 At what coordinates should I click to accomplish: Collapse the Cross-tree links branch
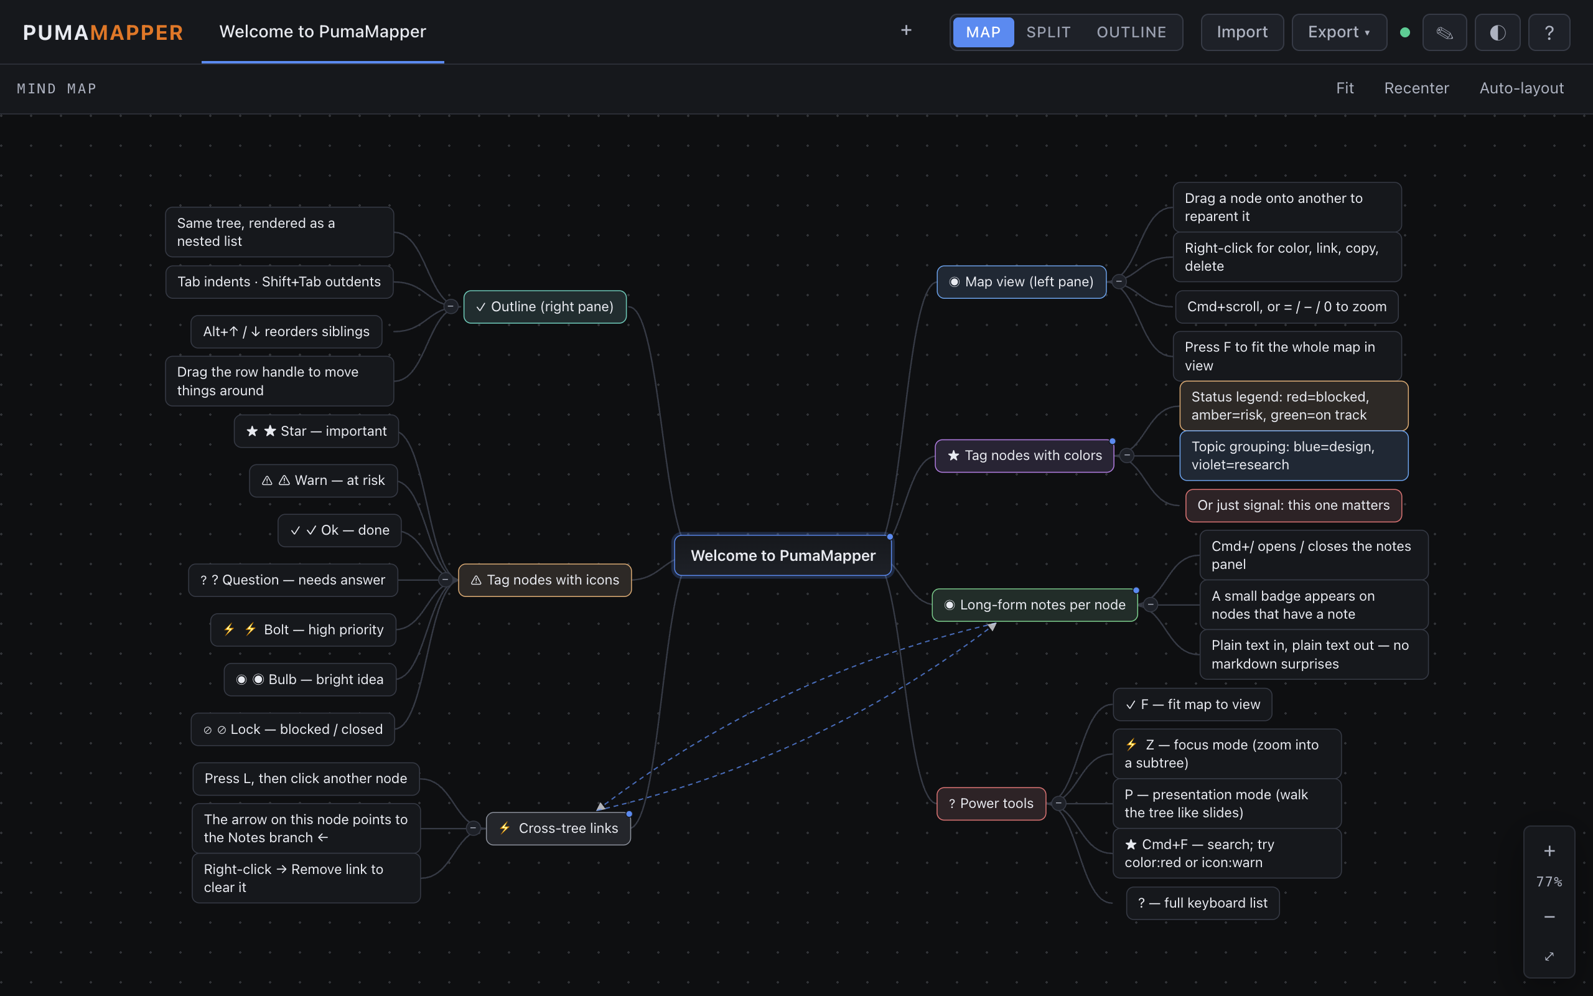473,828
